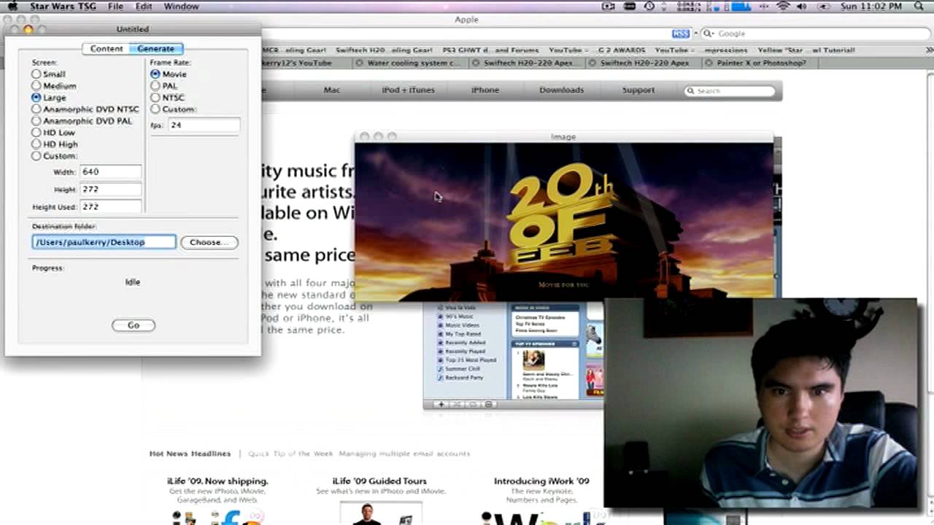This screenshot has height=525, width=934.
Task: Open the Yellow Star Tutorial bookmark
Action: pos(806,50)
